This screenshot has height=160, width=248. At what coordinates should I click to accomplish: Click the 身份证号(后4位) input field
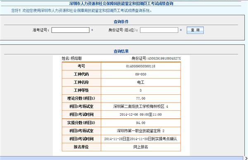point(159,30)
